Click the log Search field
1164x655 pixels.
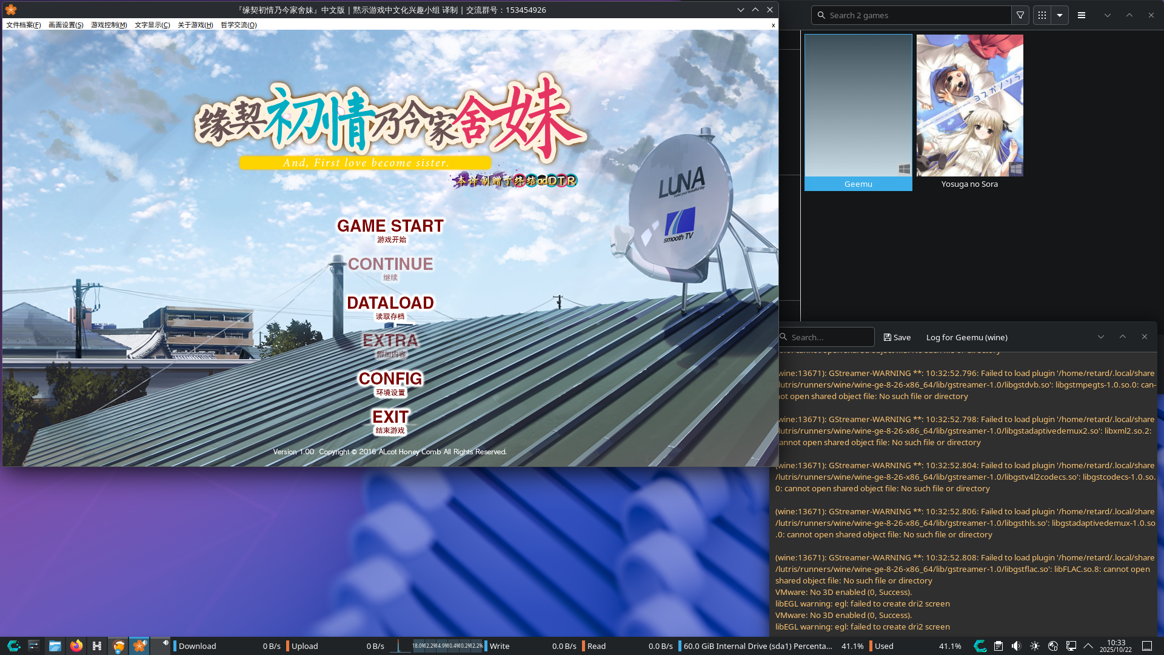(829, 337)
